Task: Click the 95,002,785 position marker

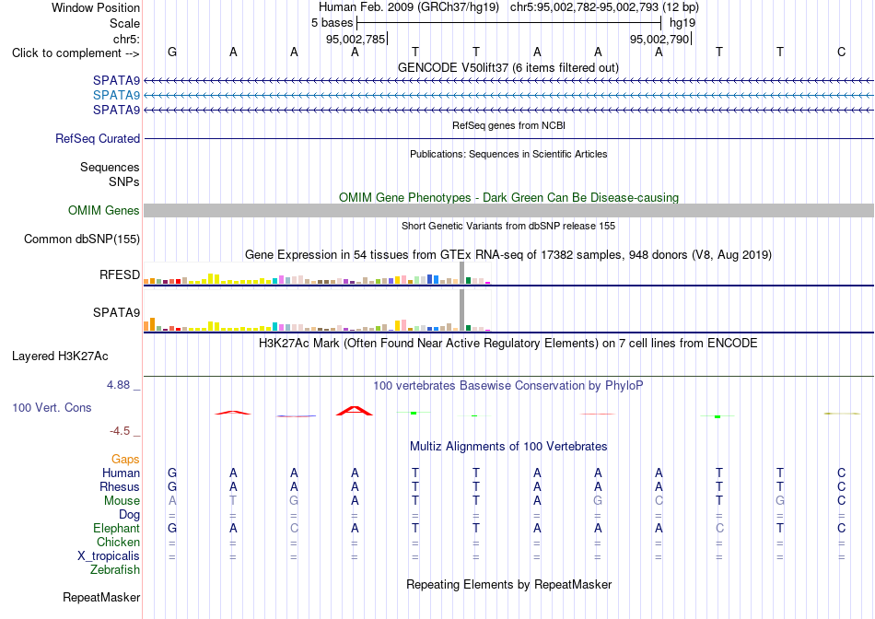Action: 356,39
